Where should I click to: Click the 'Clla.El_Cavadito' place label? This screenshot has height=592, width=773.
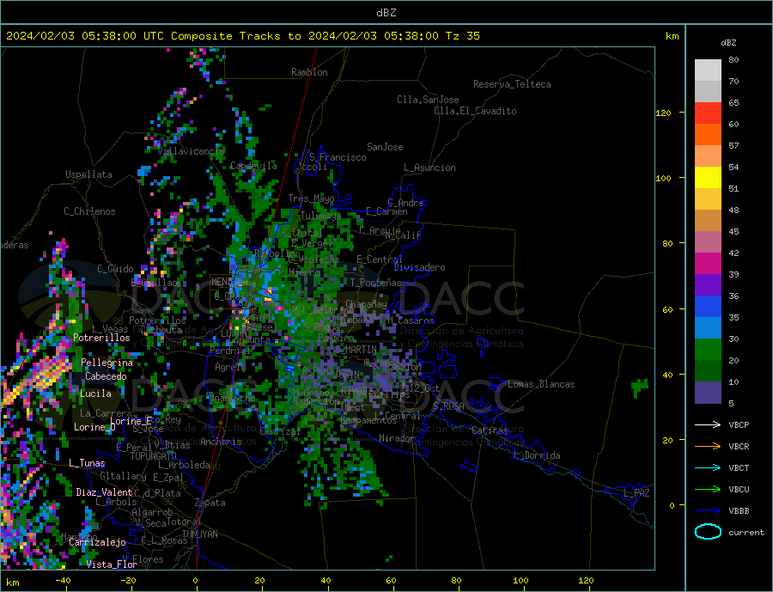(x=475, y=111)
